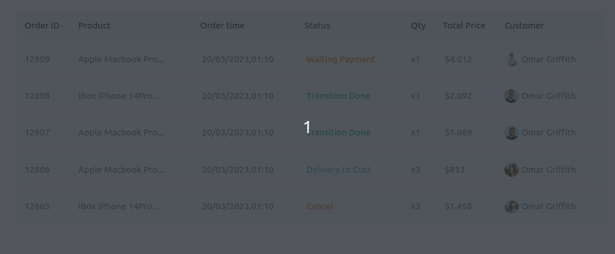Click the Qty column header
Screen dimensions: 615x254
pos(418,26)
